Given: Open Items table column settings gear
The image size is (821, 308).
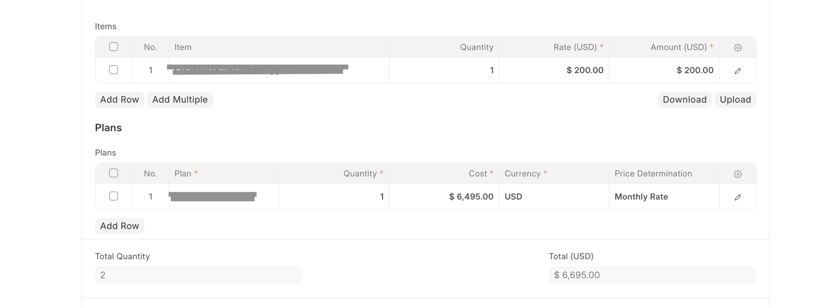Looking at the screenshot, I should pyautogui.click(x=738, y=47).
